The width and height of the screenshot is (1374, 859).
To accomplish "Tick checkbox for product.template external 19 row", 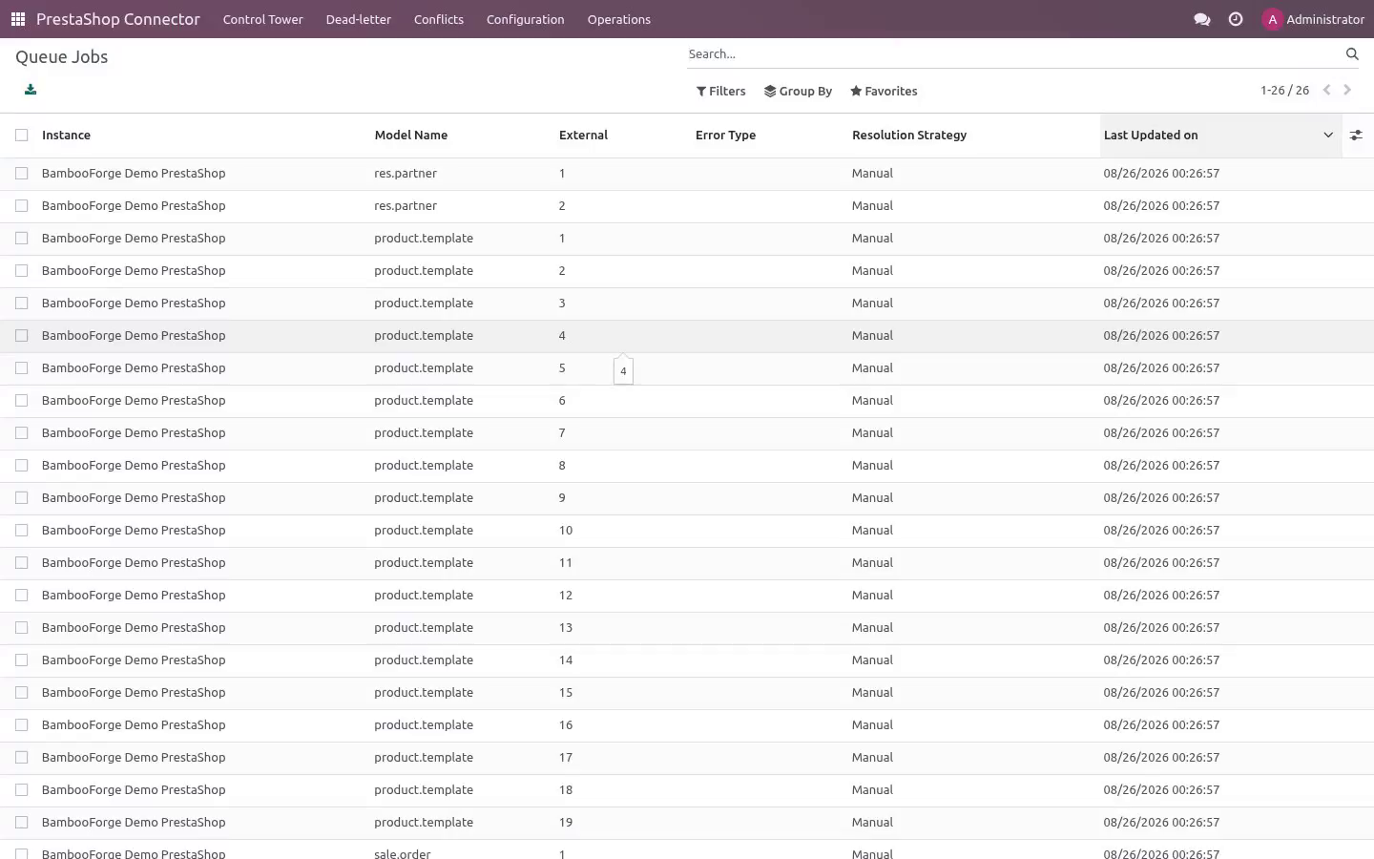I will (x=22, y=823).
